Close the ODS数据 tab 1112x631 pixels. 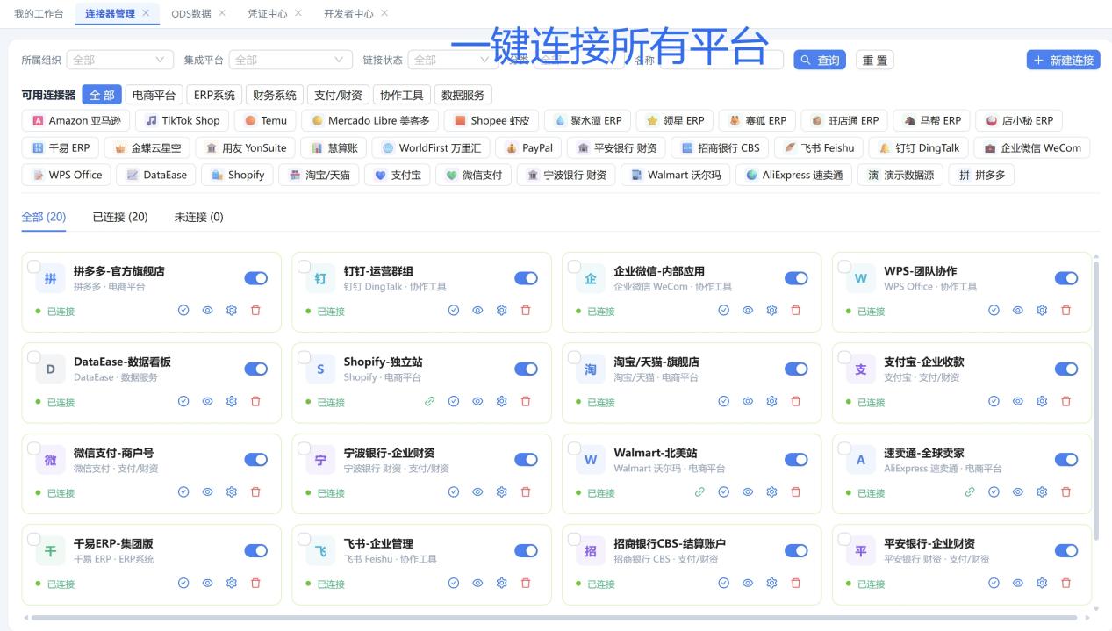[222, 13]
